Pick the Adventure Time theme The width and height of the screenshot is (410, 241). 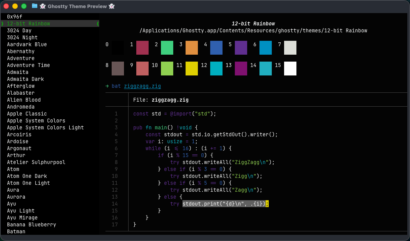[x=28, y=65]
